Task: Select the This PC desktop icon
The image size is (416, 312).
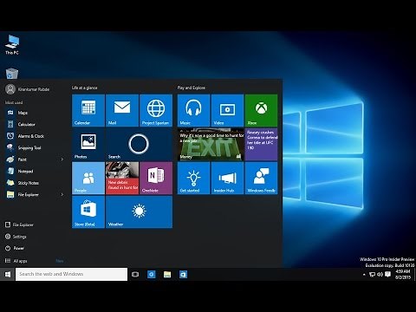Action: pyautogui.click(x=12, y=44)
